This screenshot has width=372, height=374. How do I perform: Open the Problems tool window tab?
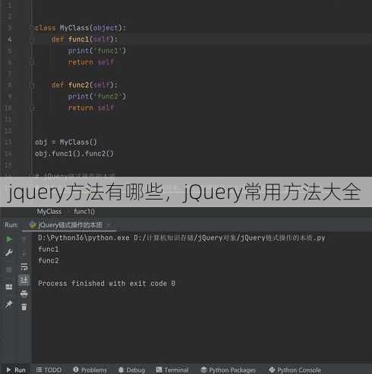90,369
